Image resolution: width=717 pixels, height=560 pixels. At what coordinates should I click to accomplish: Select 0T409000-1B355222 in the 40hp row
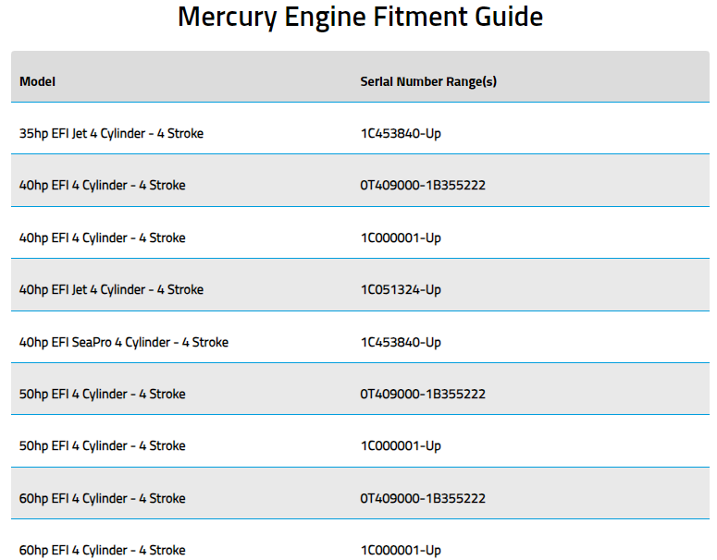coord(423,186)
